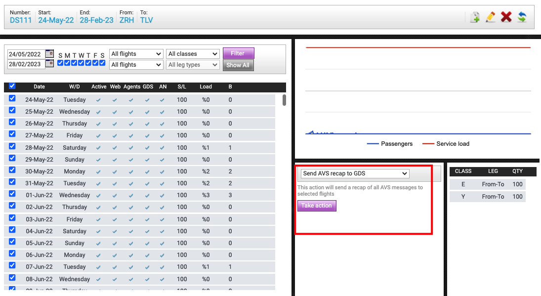Click the E class From-To row
541x296 pixels.
(488, 184)
